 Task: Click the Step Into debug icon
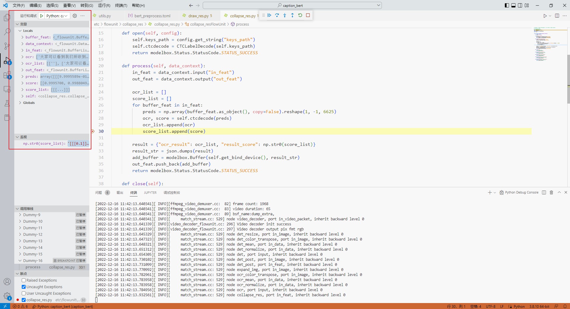(285, 15)
